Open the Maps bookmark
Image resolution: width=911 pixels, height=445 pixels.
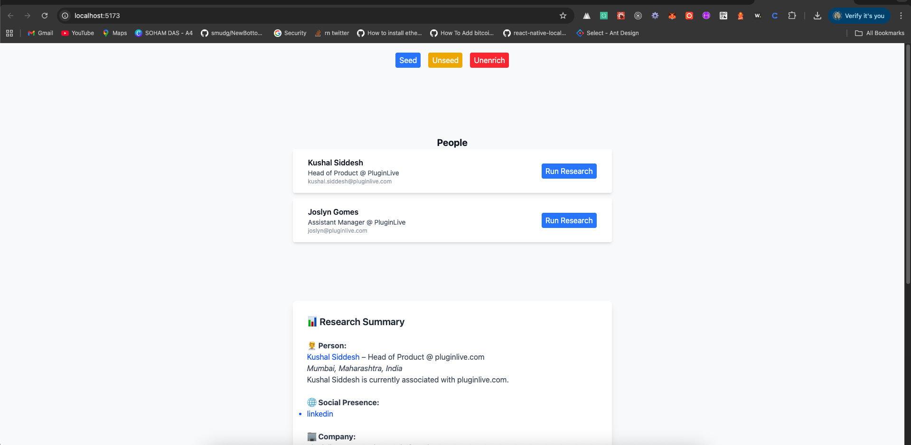point(115,33)
